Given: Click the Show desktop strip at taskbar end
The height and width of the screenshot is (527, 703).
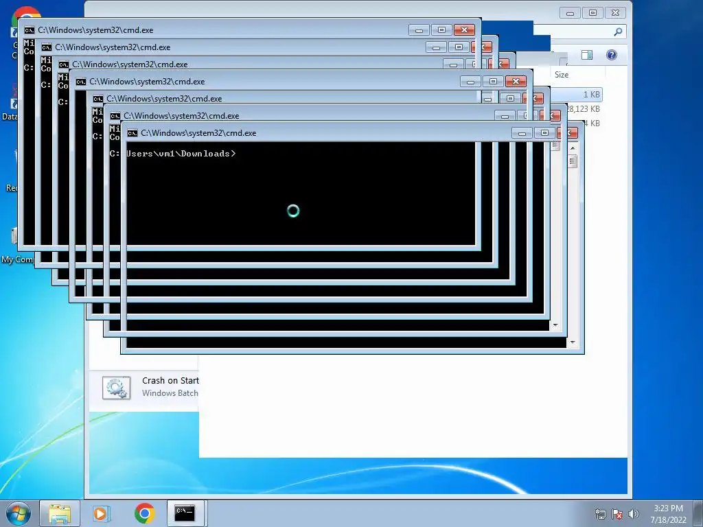Looking at the screenshot, I should (x=698, y=513).
